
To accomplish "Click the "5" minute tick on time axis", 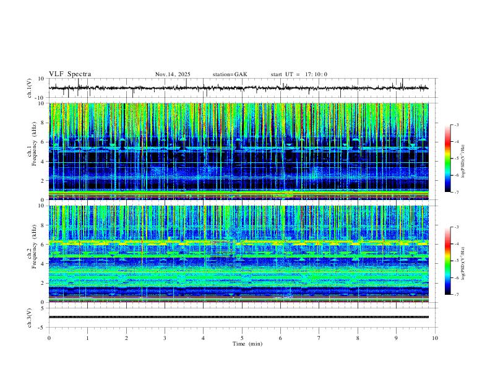I will click(x=242, y=338).
